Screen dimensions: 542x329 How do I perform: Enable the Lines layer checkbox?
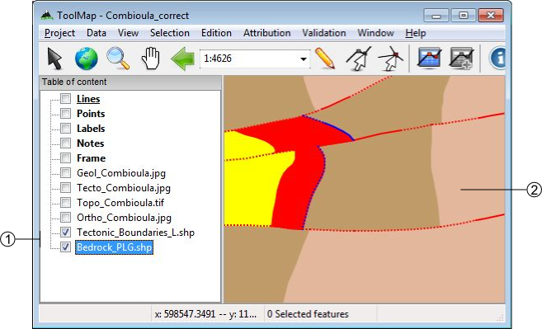click(65, 98)
